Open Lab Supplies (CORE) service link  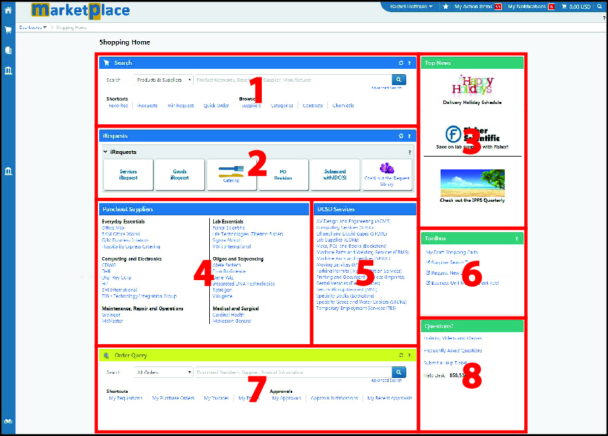[337, 240]
